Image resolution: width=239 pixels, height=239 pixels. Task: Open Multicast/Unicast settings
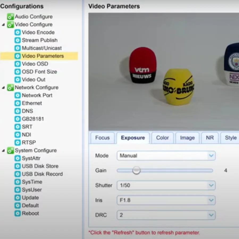[42, 48]
